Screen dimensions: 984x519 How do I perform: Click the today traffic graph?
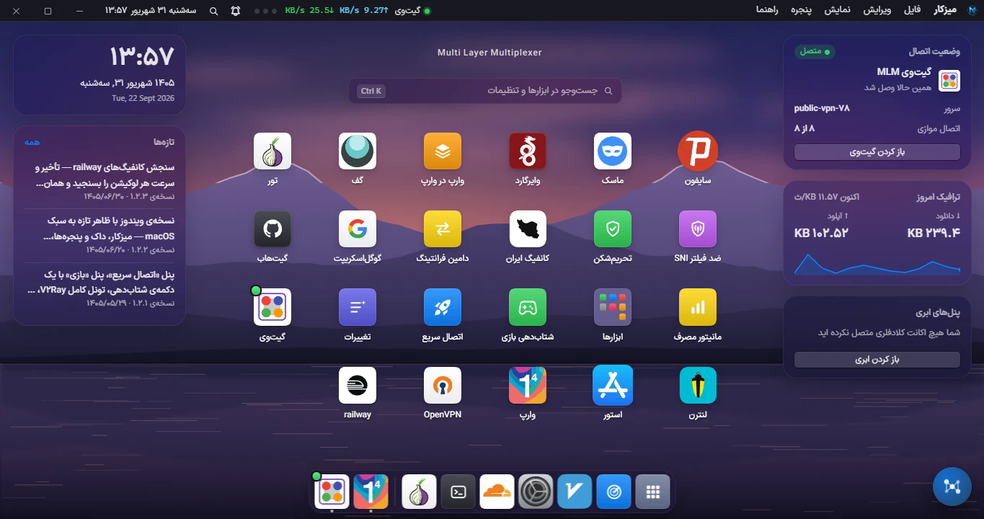pyautogui.click(x=877, y=263)
